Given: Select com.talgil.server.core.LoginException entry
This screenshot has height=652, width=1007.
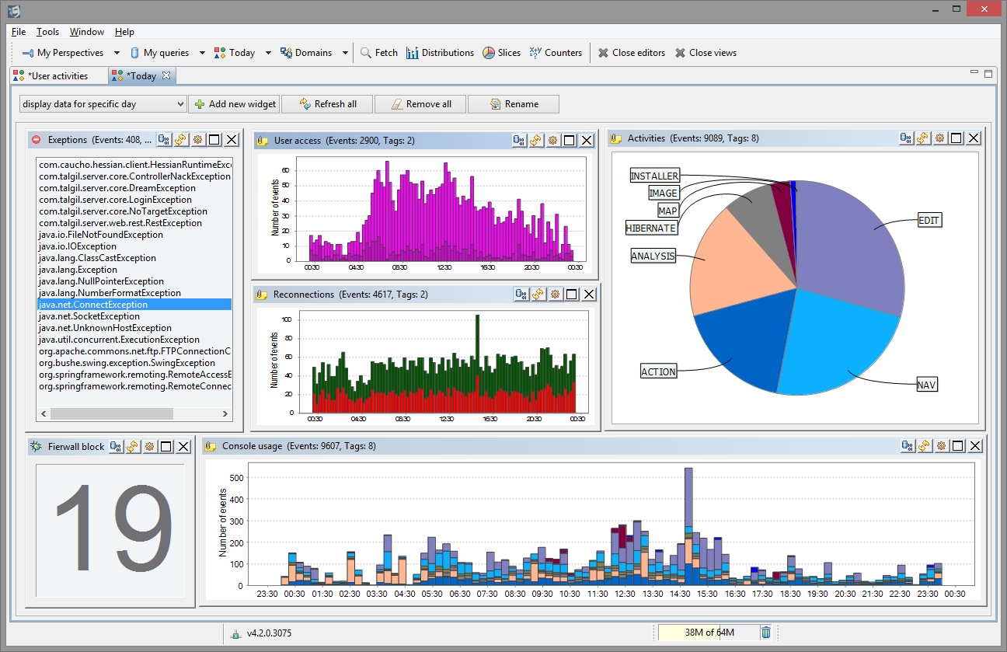Looking at the screenshot, I should coord(134,200).
